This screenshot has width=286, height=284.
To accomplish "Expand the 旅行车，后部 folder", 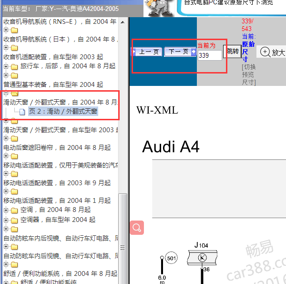I will tap(6, 67).
